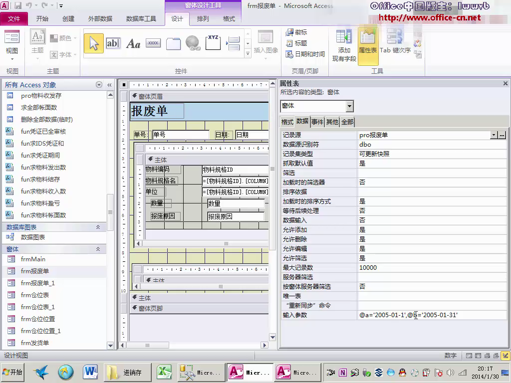Choose the Text Box control
Viewport: 511px width, 383px height.
[x=113, y=43]
